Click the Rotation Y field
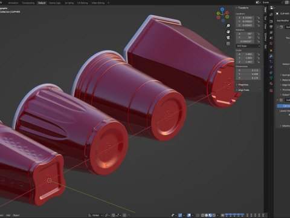 click(245, 38)
